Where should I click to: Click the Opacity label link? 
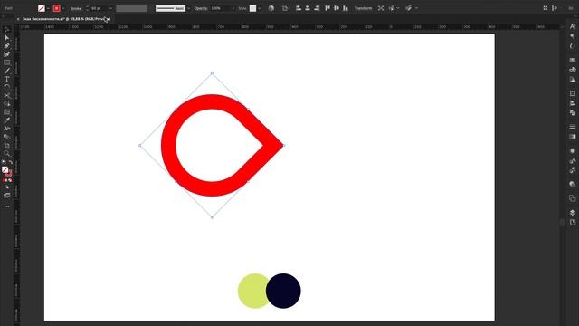(201, 8)
